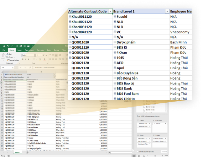
Task: Click the zoom out minus button
Action: (147, 156)
